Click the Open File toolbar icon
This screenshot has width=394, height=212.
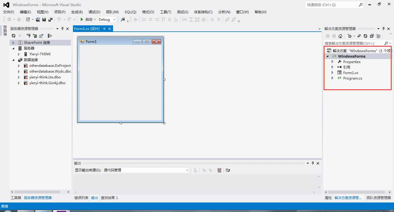(38, 20)
